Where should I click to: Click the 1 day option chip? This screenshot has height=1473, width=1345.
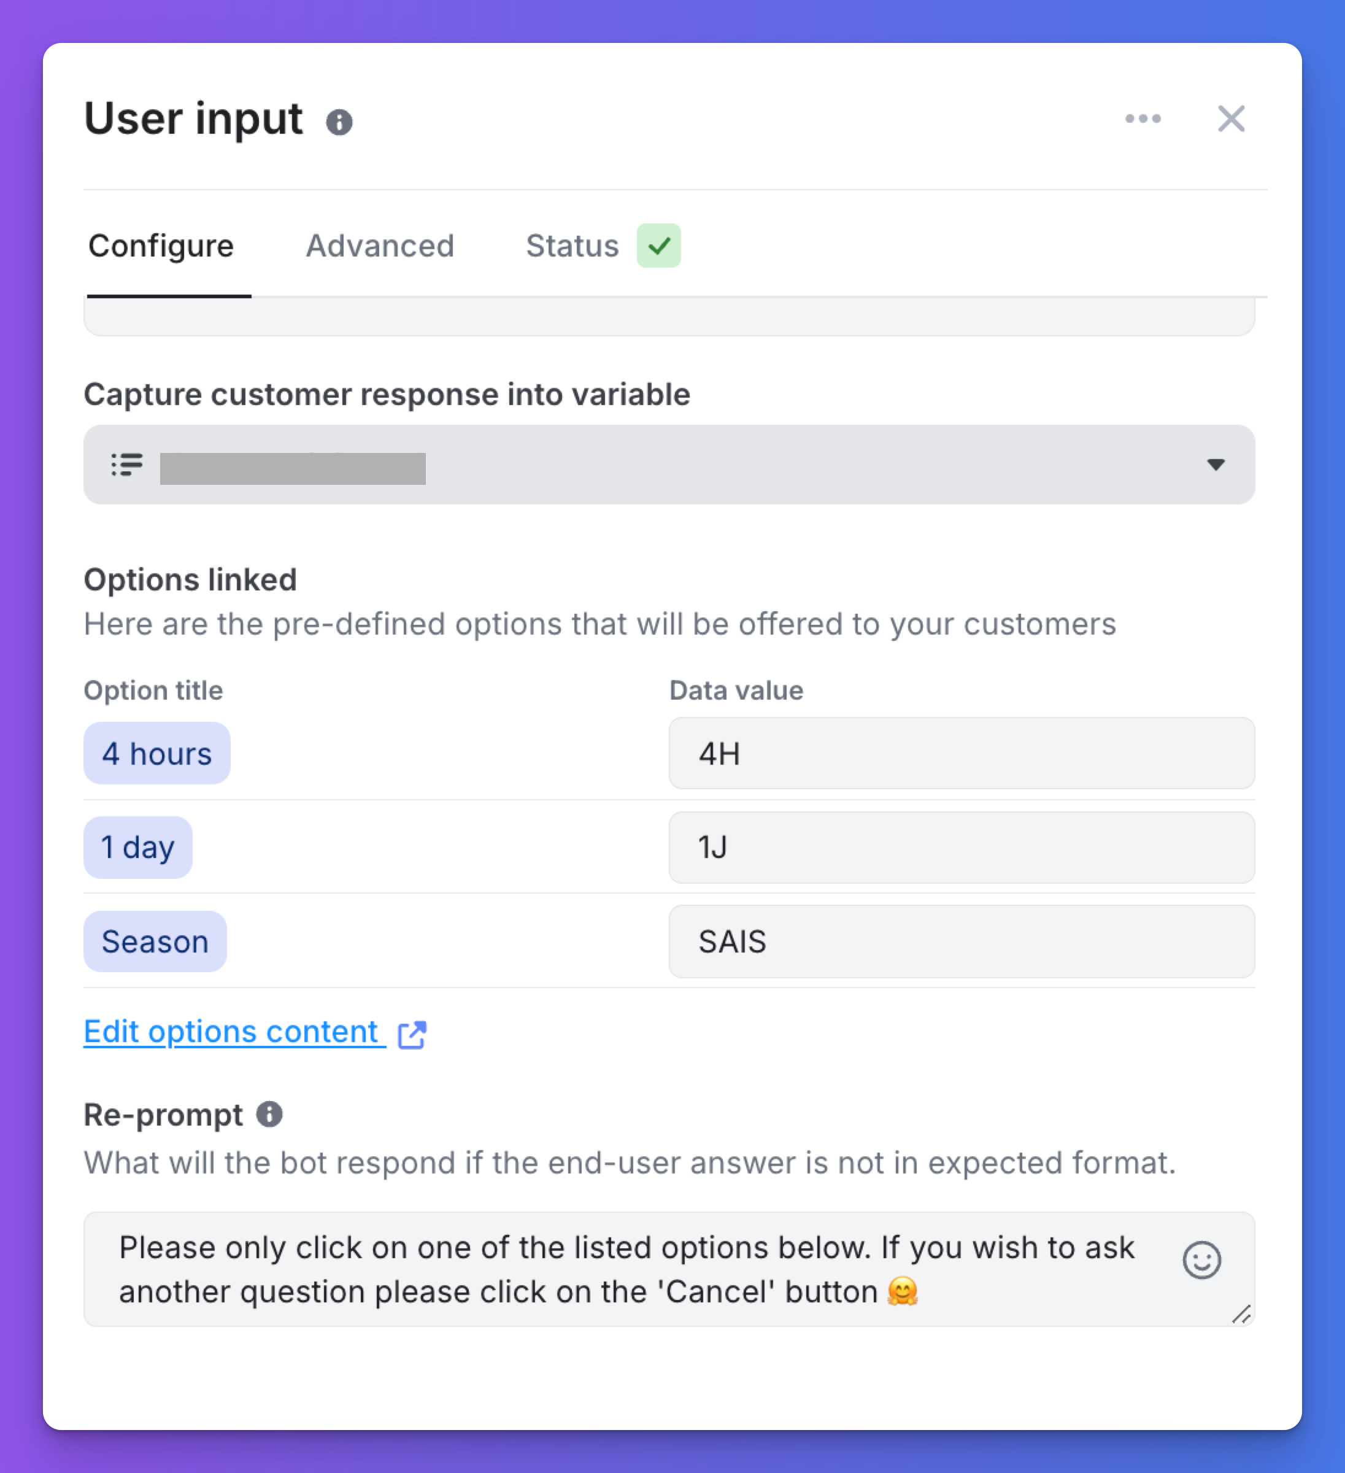[x=138, y=848]
